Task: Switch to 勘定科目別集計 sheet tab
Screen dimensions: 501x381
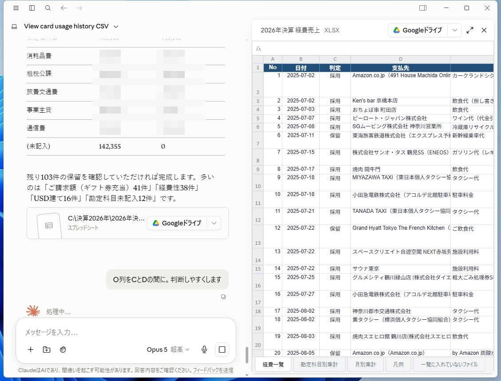Action: point(319,365)
